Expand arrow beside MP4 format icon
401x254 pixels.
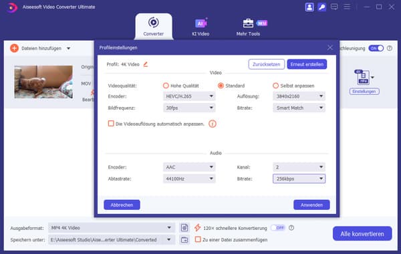pos(373,78)
